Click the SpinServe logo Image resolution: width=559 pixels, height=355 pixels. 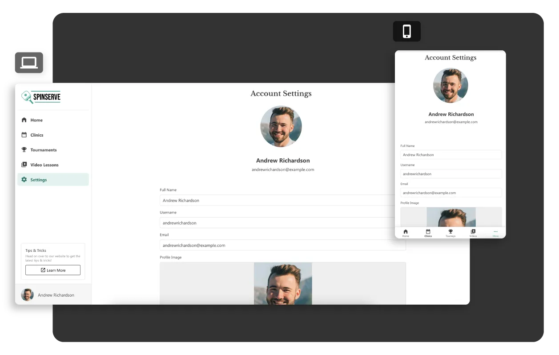pyautogui.click(x=40, y=97)
